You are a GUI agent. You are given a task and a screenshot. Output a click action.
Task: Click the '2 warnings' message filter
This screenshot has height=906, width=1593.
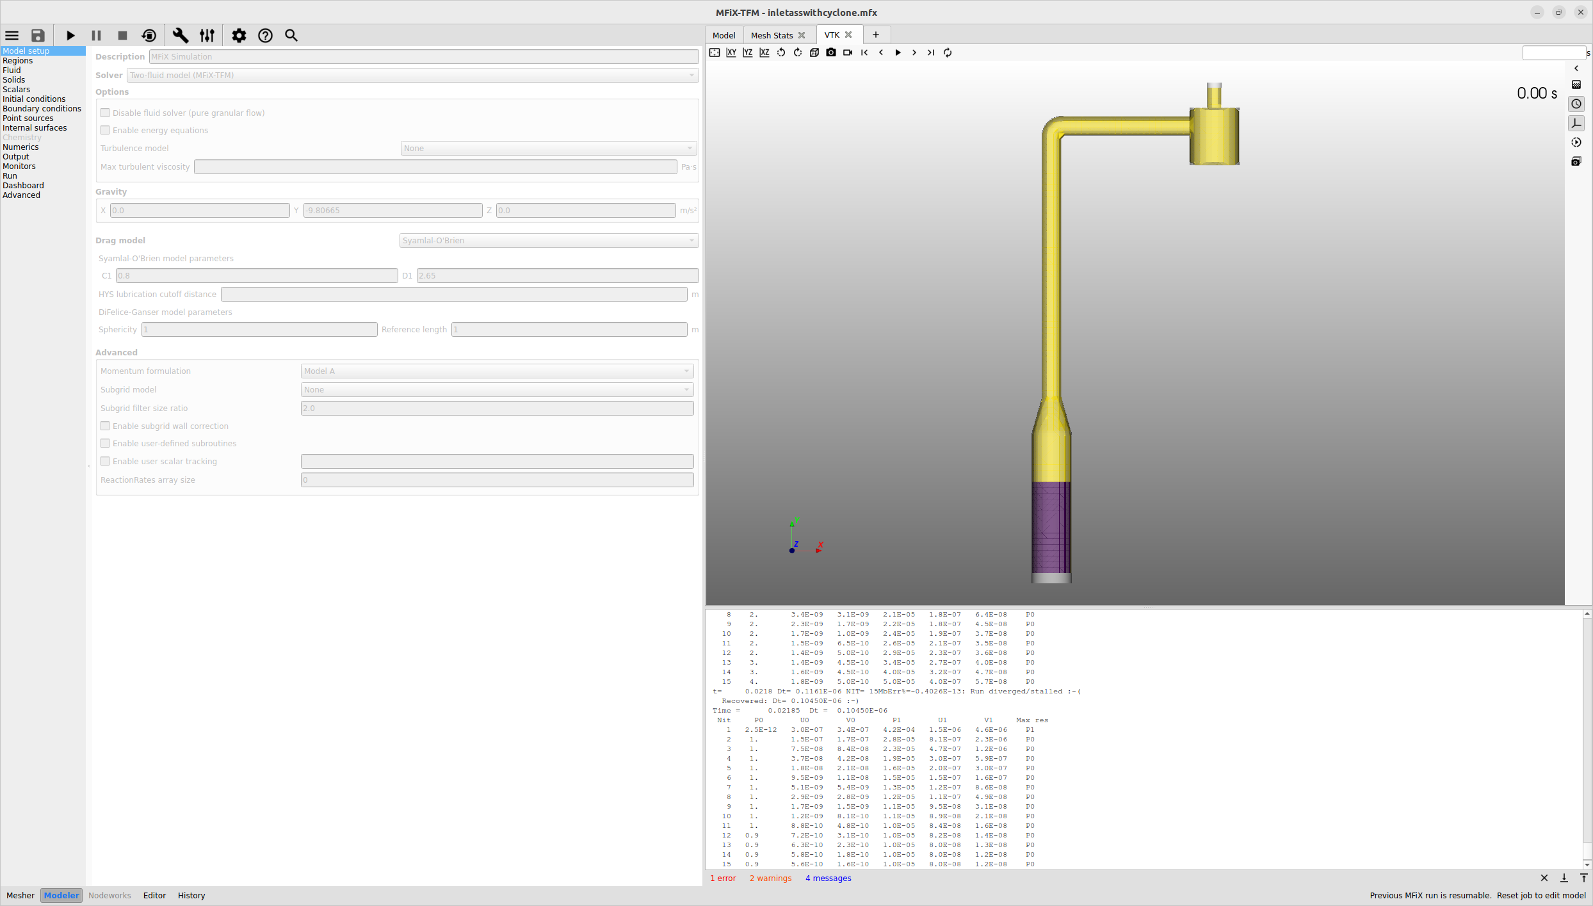770,878
